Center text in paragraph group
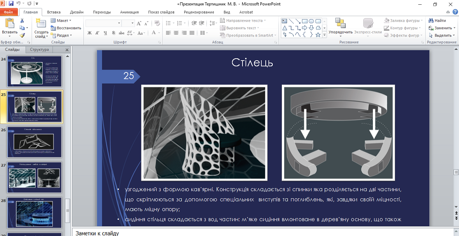Viewport: 459px width, 236px height. click(x=176, y=33)
